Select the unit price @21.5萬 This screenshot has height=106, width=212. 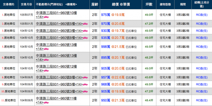(x=118, y=47)
